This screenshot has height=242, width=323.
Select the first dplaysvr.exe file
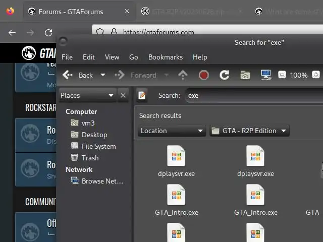[x=176, y=161]
